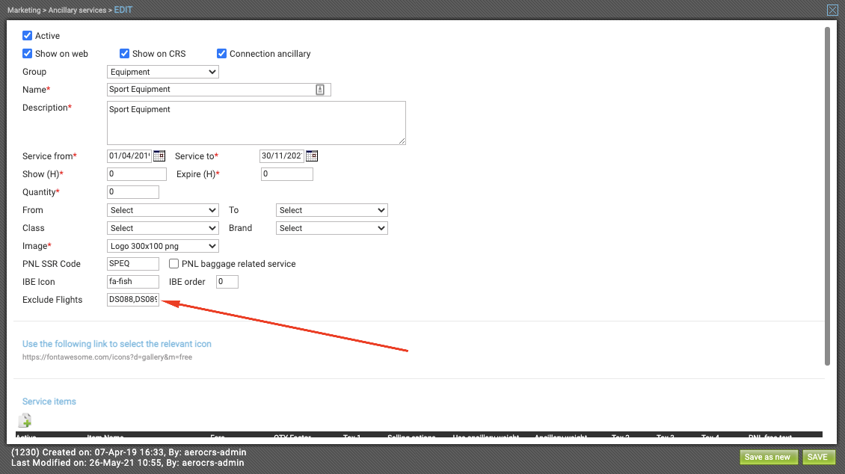Enable PNL baggage related service
Screen dimensions: 845x474
point(173,263)
